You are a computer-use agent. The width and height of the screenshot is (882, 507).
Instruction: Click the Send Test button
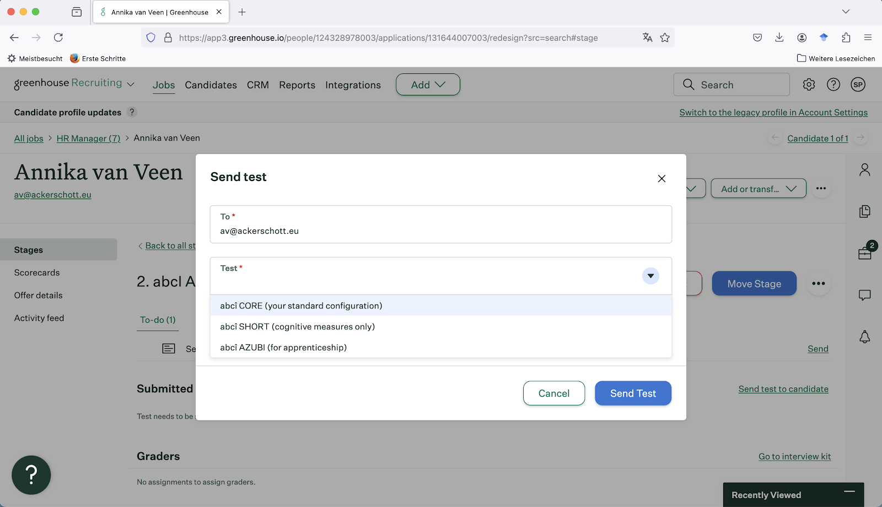click(633, 393)
